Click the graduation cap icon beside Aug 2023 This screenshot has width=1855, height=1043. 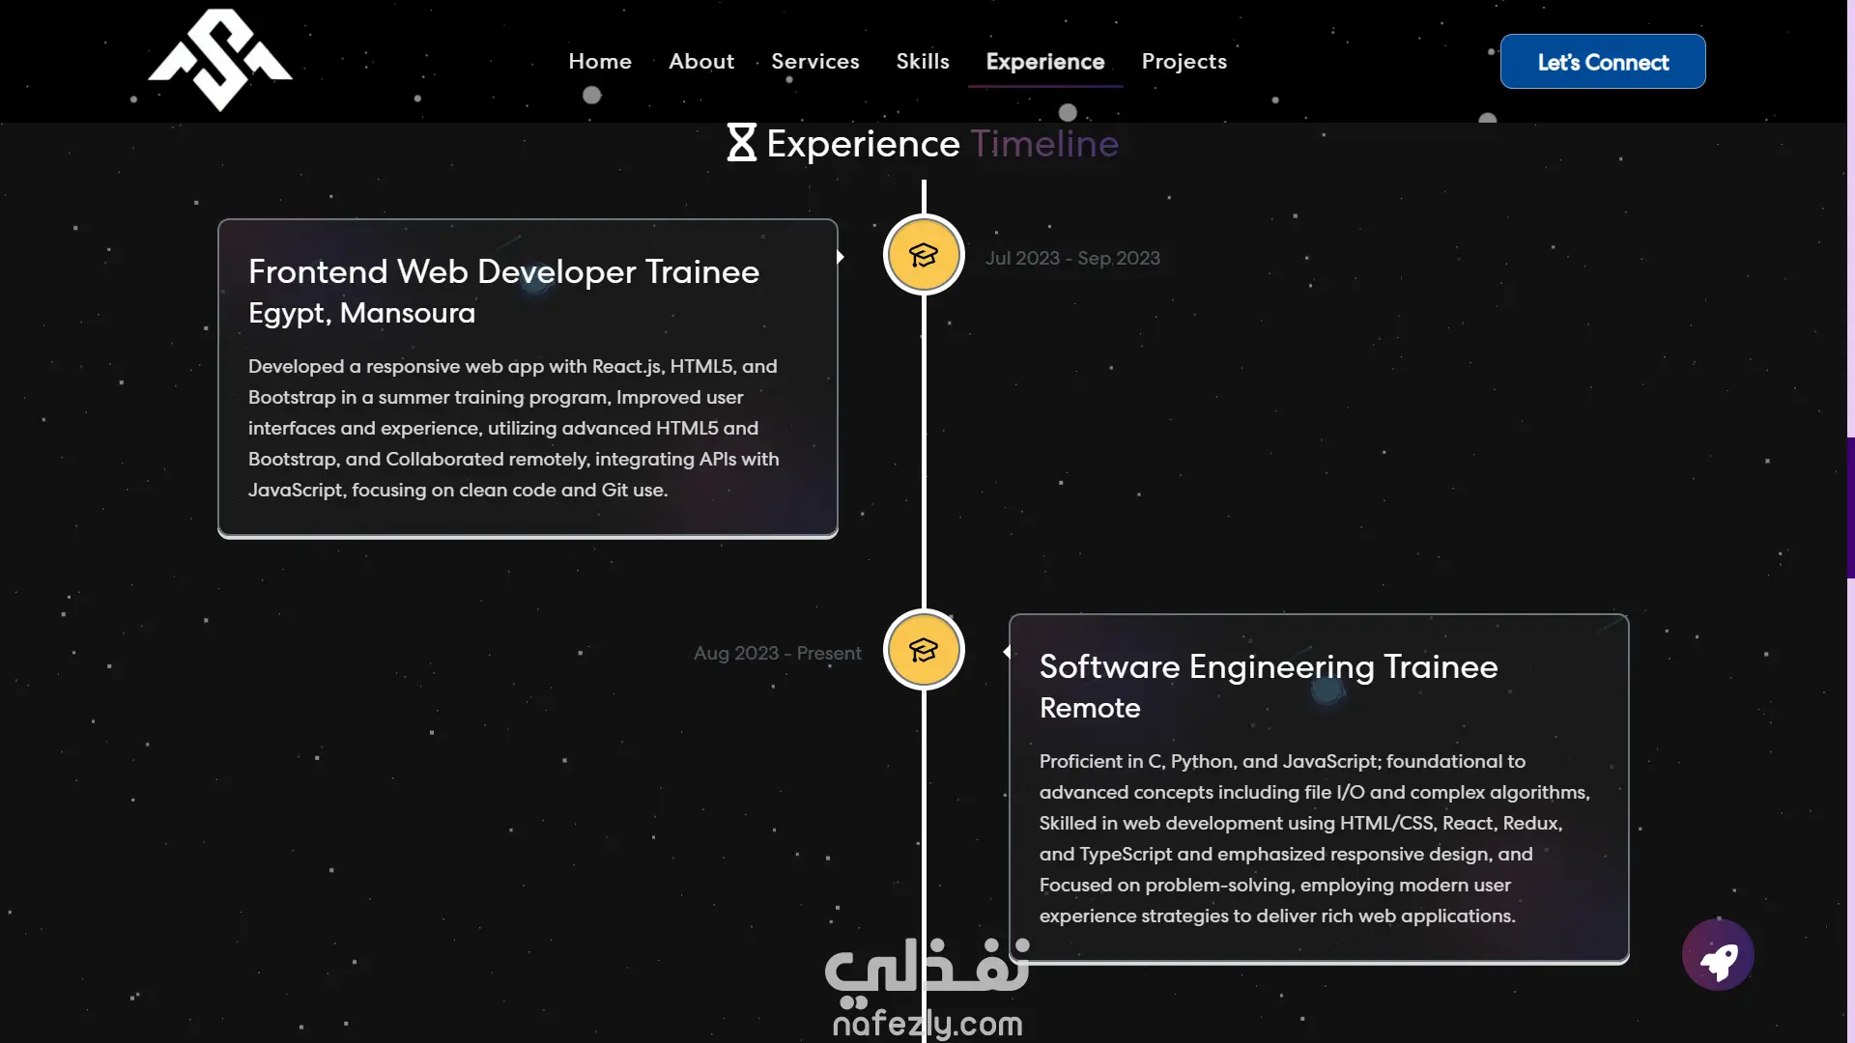924,651
